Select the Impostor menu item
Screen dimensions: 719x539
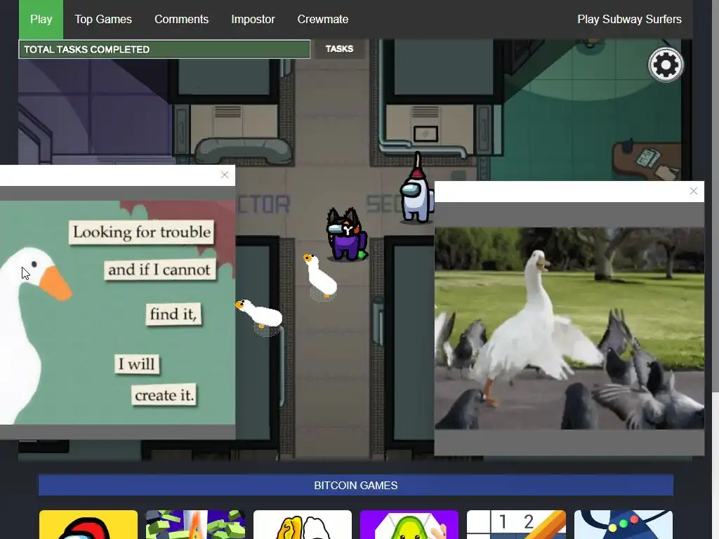pyautogui.click(x=253, y=19)
